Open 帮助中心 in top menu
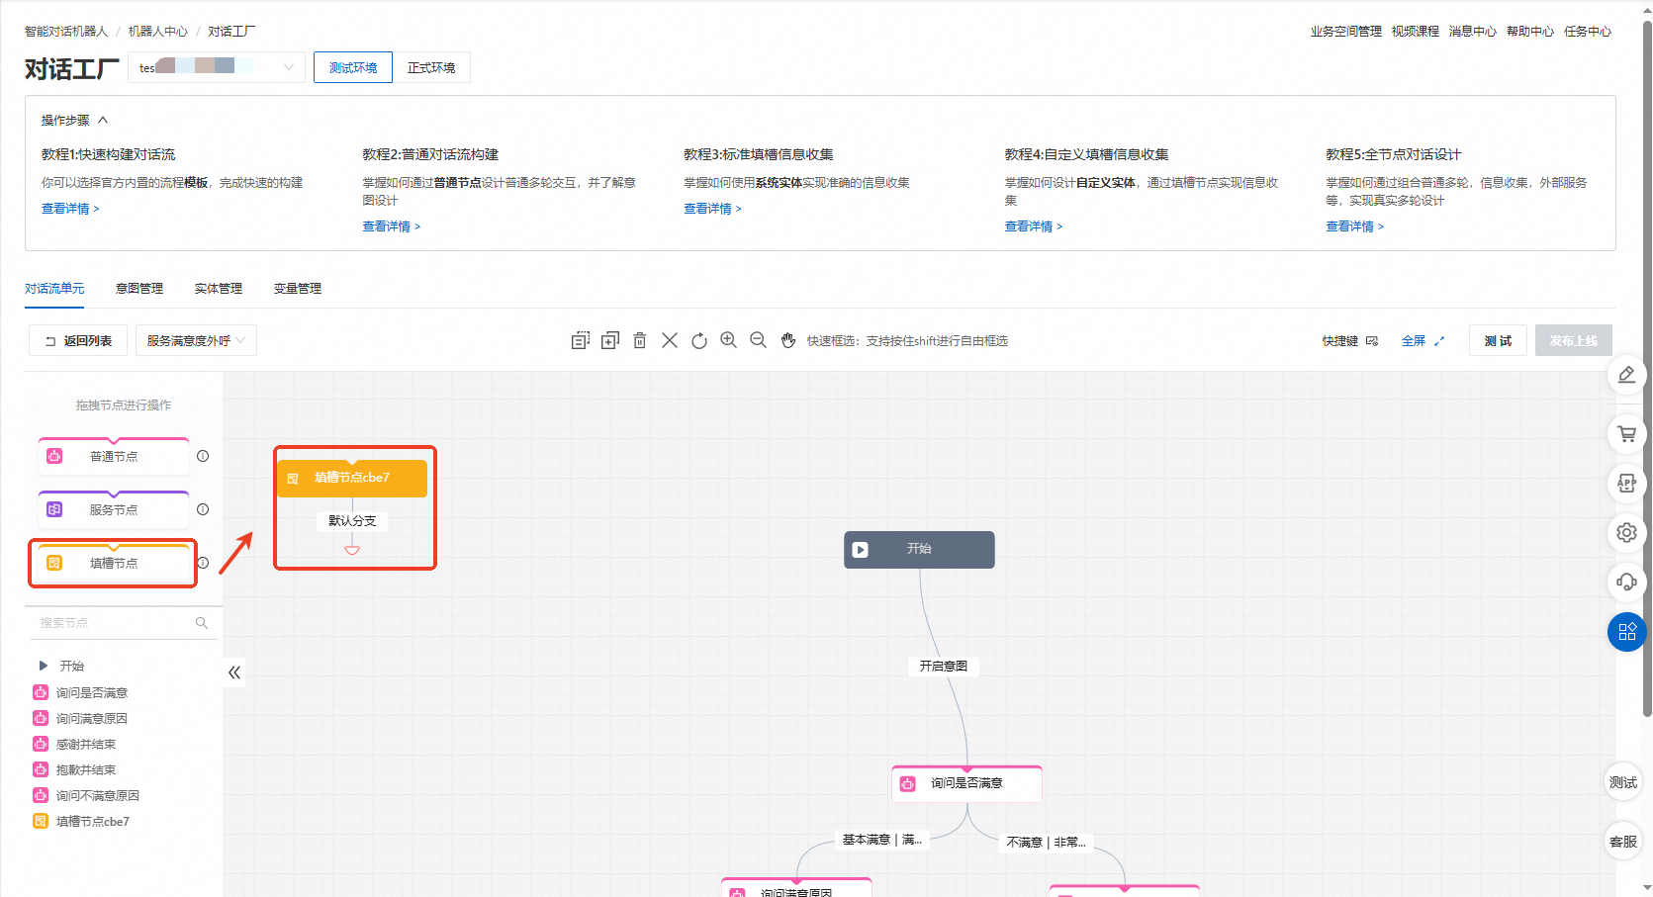The width and height of the screenshot is (1653, 897). click(x=1530, y=32)
